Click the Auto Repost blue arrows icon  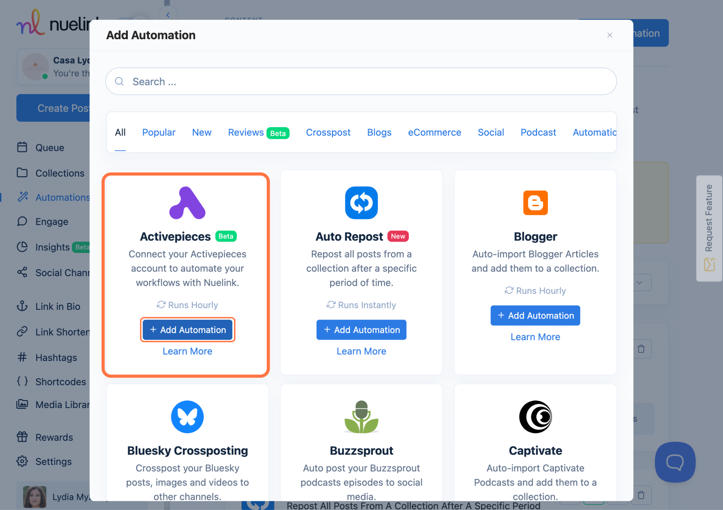point(361,203)
